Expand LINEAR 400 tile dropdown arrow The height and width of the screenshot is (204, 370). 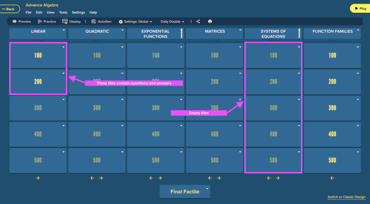[64, 126]
